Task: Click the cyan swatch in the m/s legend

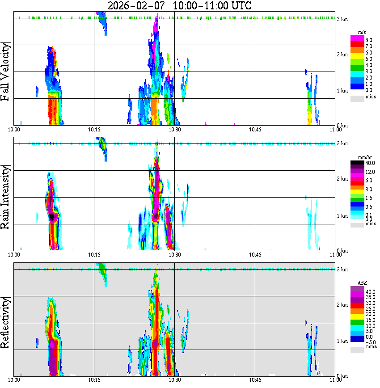Action: point(357,75)
